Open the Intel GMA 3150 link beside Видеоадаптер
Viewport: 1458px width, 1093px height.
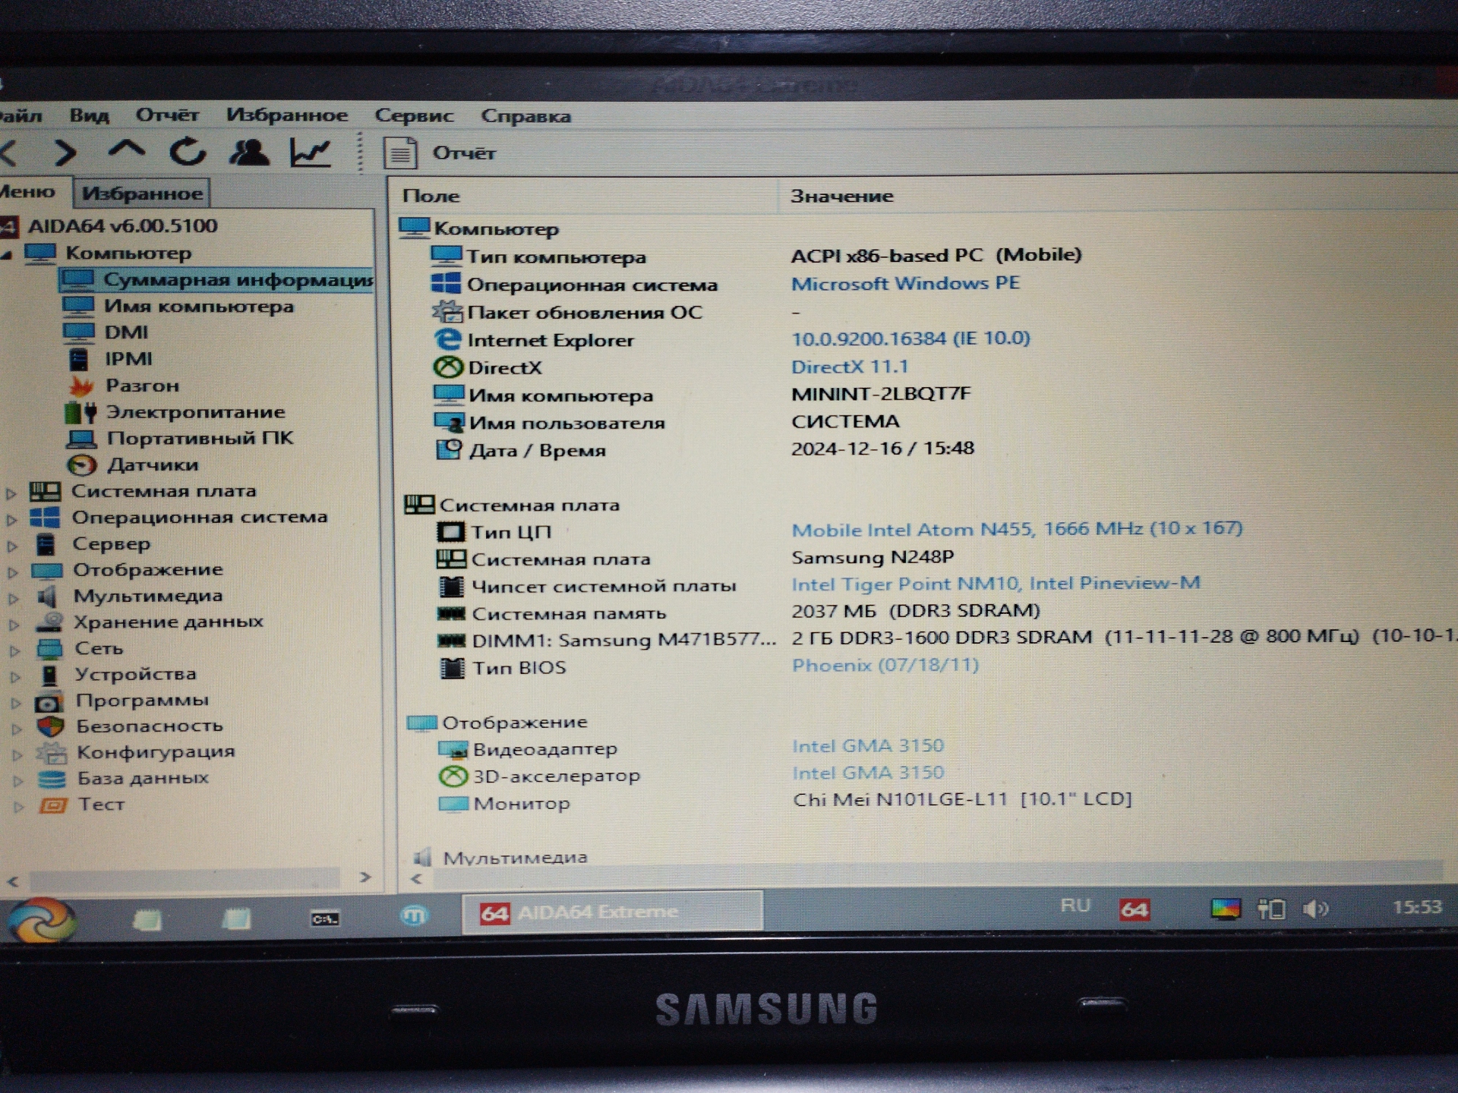coord(868,746)
